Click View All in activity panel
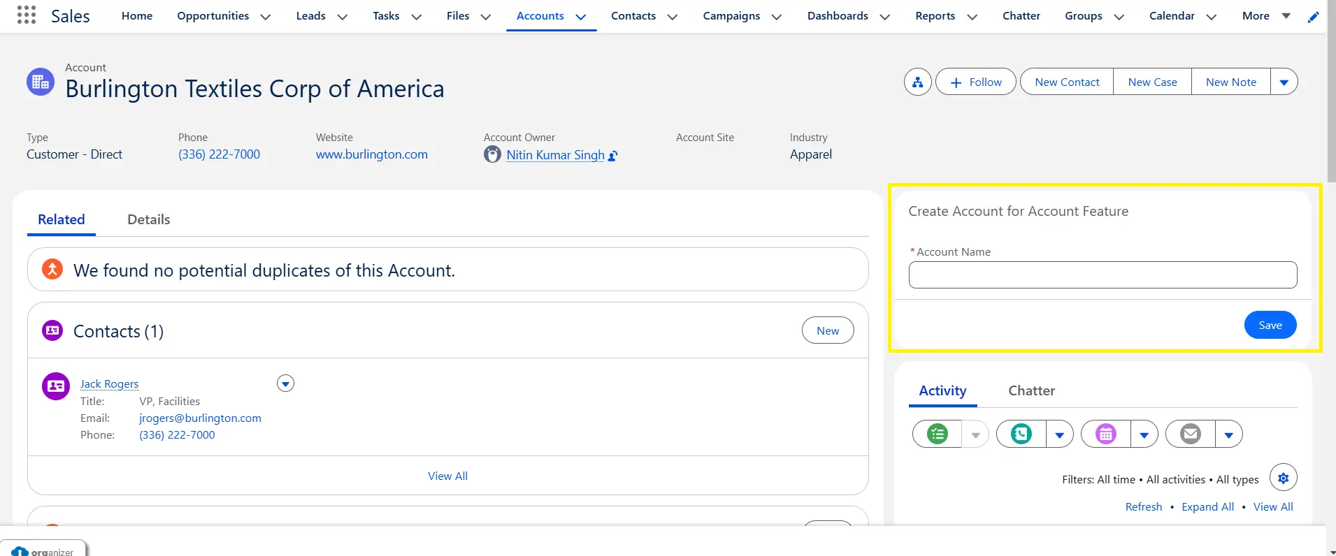This screenshot has height=556, width=1336. [x=1273, y=506]
